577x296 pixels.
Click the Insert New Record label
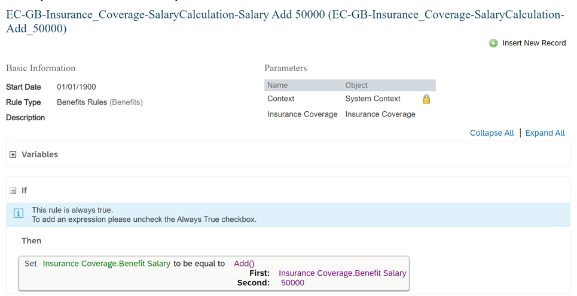(x=534, y=43)
